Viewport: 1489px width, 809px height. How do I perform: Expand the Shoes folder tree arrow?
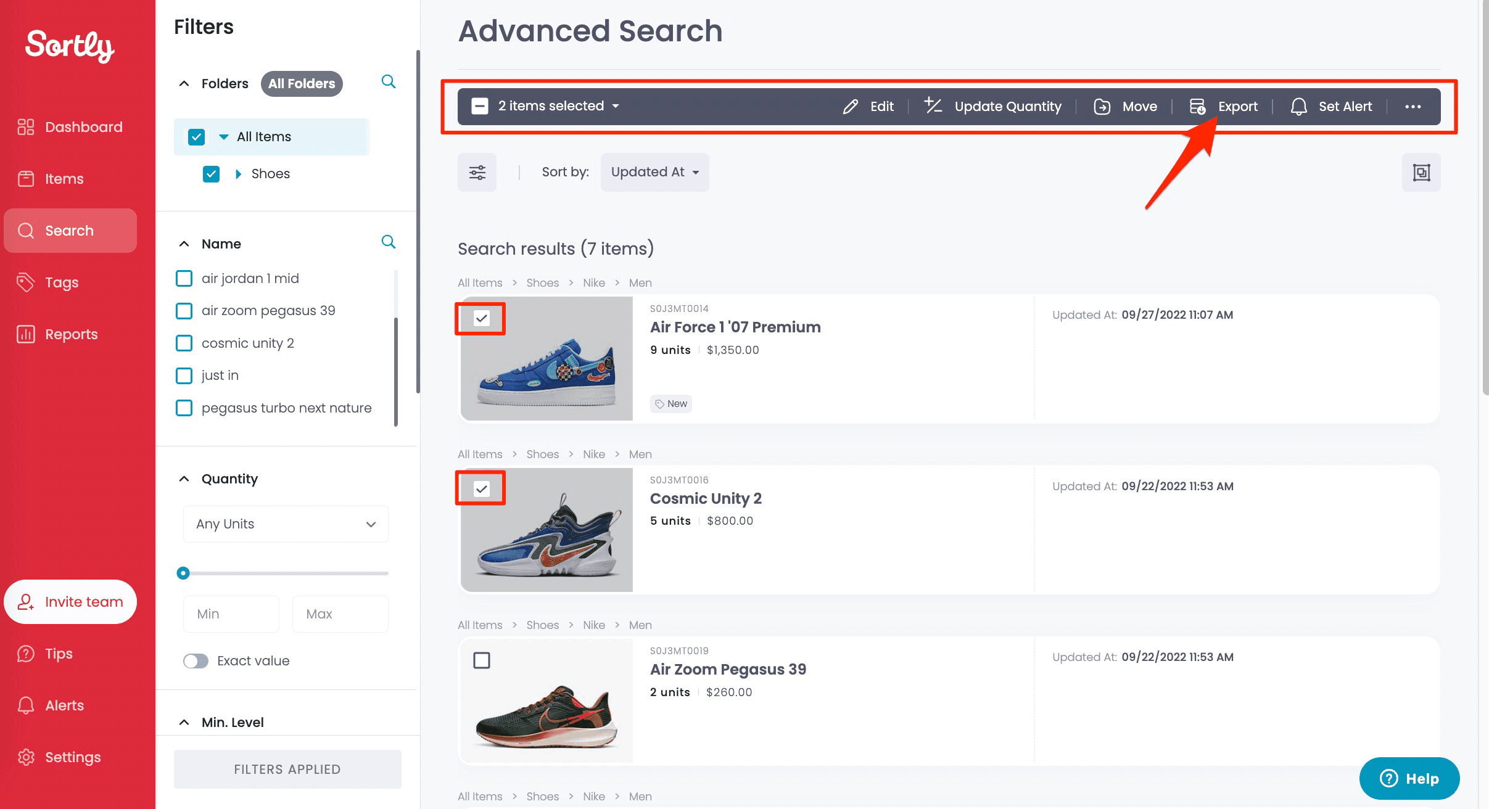[x=239, y=174]
